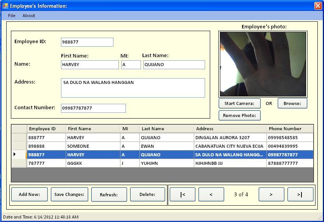Click the Phone Number column header
This screenshot has width=324, height=222.
[x=290, y=129]
